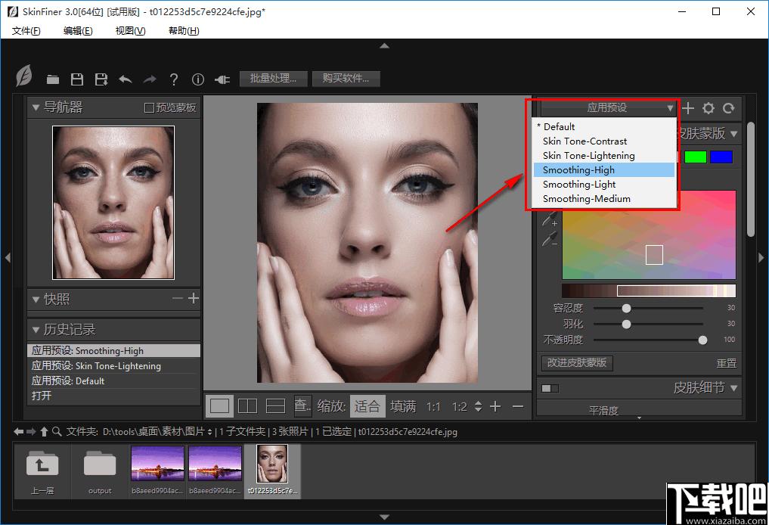Switch to single image view layout

click(219, 406)
